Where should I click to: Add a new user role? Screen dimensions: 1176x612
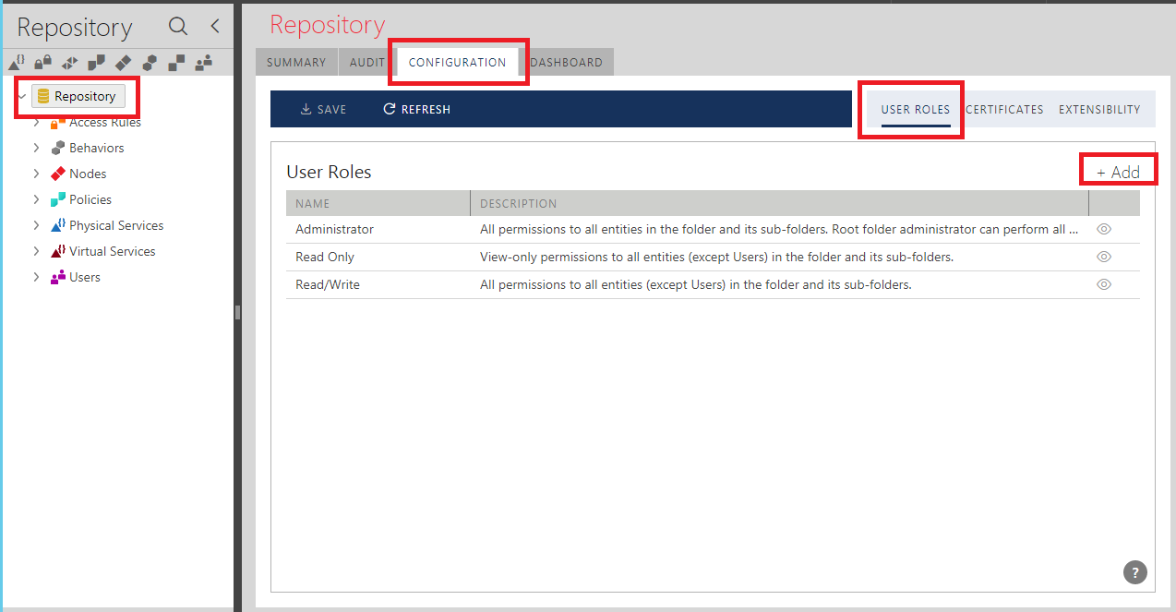(1118, 172)
